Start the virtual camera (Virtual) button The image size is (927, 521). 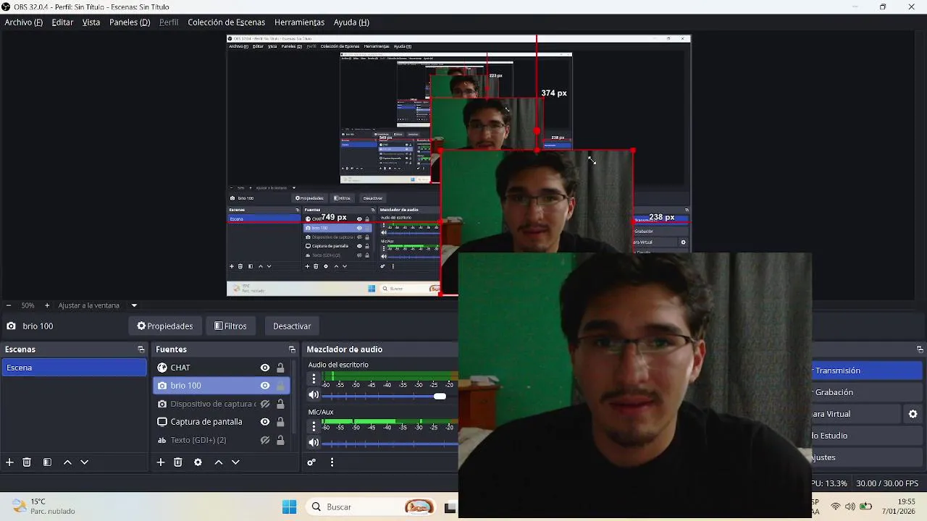tap(855, 414)
